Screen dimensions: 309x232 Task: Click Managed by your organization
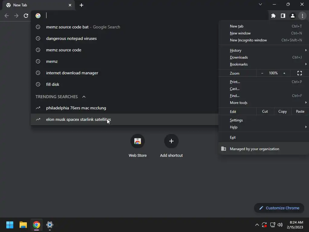(264, 149)
